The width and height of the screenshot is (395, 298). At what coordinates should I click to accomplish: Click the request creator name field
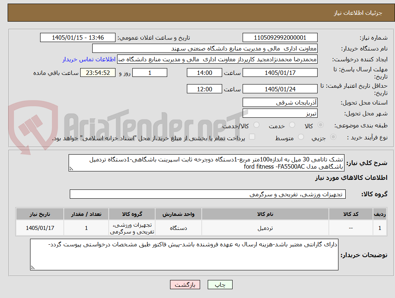click(x=217, y=59)
